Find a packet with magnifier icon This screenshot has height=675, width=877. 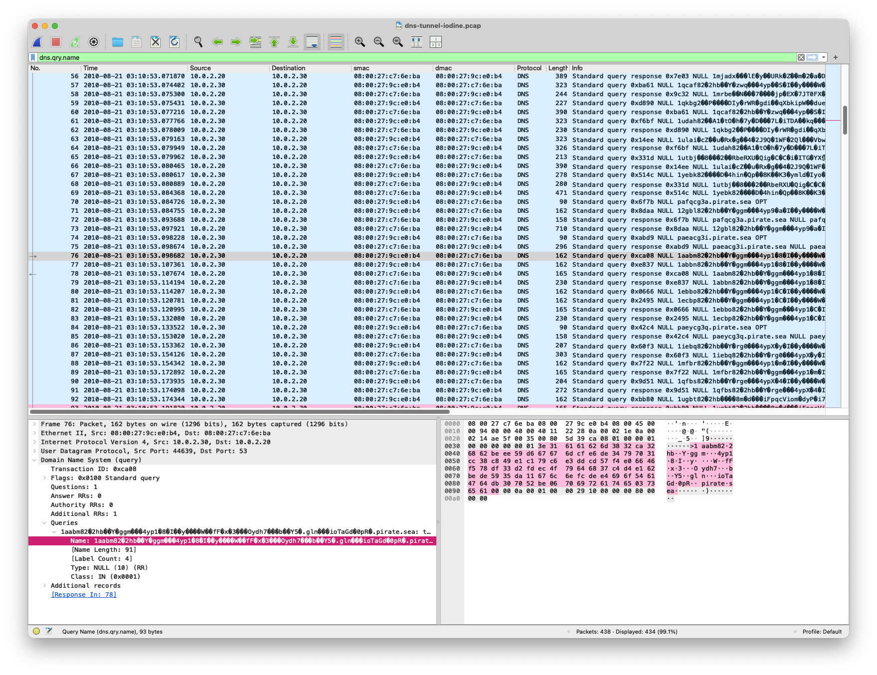198,42
